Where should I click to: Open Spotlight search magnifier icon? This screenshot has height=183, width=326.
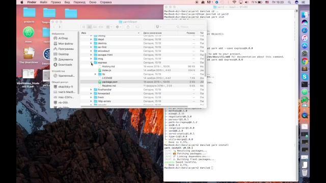(x=289, y=2)
